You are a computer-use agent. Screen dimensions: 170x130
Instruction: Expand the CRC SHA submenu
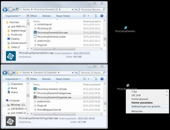pos(147,95)
